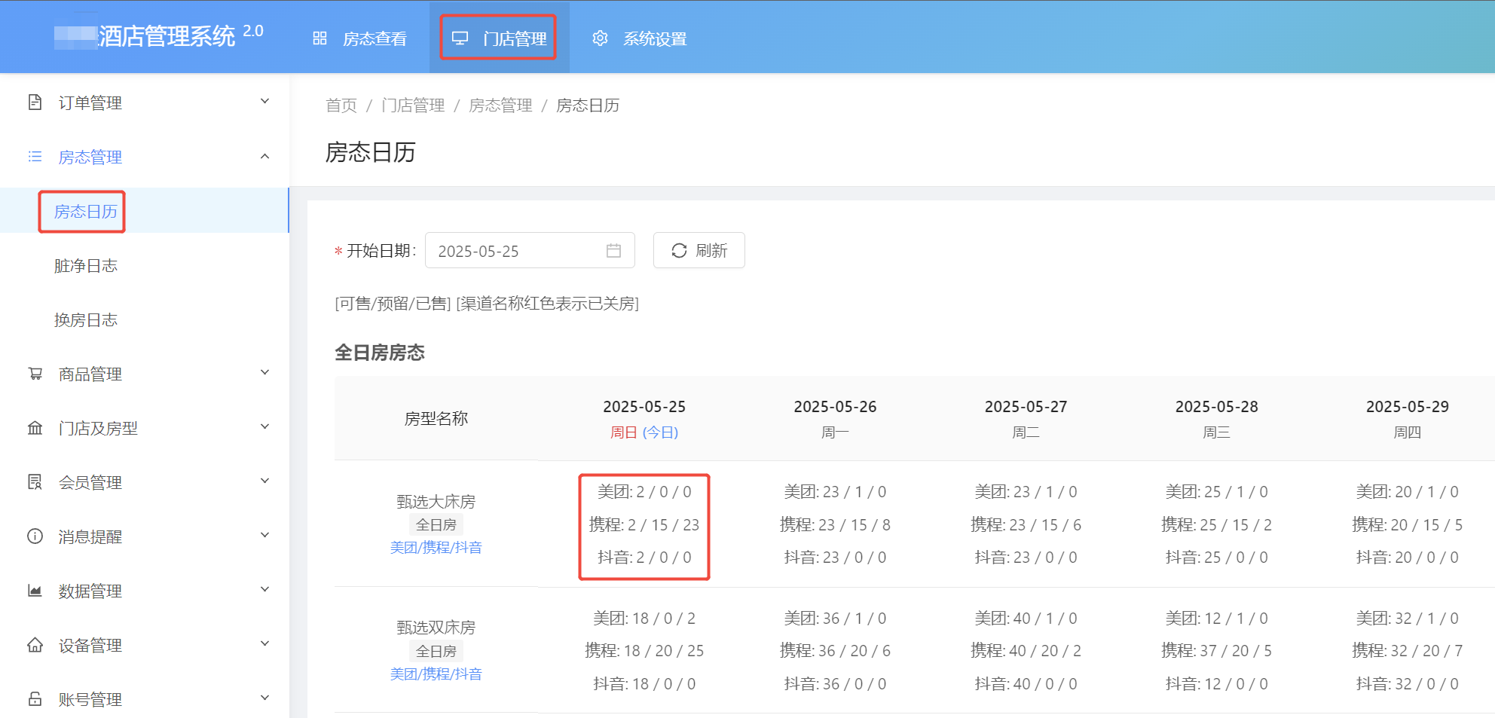The height and width of the screenshot is (718, 1495).
Task: Click the 2025-05-26 column header
Action: pos(835,418)
